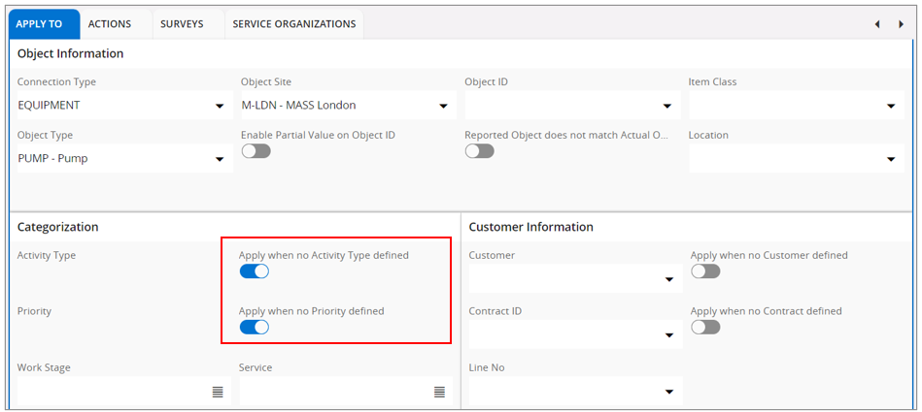Go to the Service Organizations tab
This screenshot has width=922, height=412.
pyautogui.click(x=293, y=23)
